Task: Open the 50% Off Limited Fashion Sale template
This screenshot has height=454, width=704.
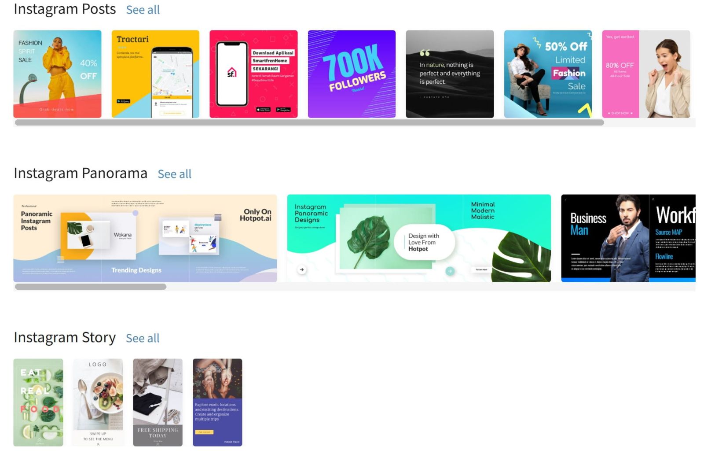Action: point(548,74)
